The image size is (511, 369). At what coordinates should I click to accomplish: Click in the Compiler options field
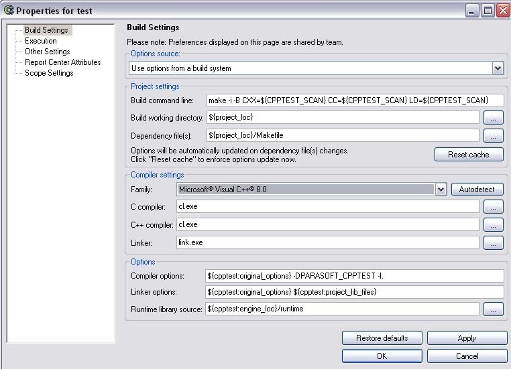click(354, 276)
